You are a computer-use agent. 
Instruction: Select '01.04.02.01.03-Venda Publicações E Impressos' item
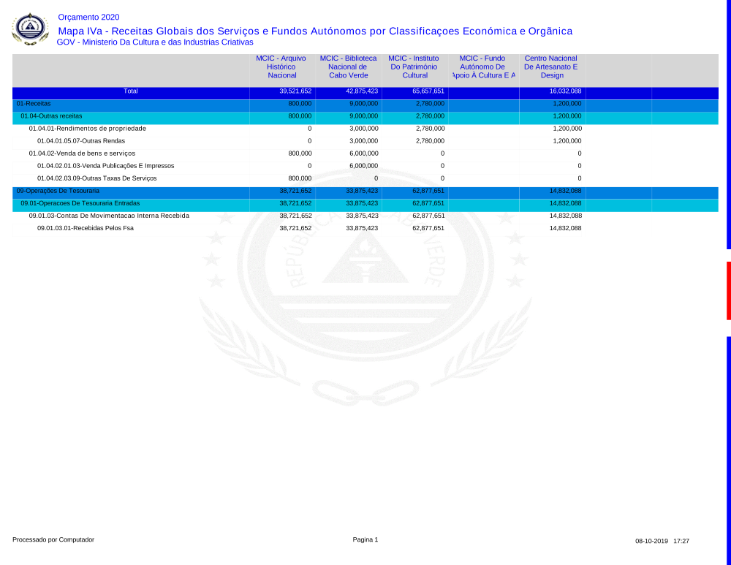[105, 166]
